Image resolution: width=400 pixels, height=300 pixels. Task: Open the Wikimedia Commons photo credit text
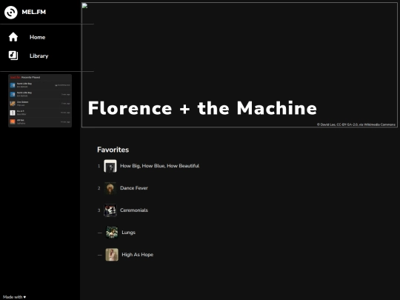(356, 124)
